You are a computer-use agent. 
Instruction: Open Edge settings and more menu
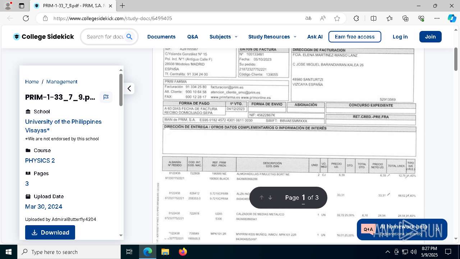(437, 18)
